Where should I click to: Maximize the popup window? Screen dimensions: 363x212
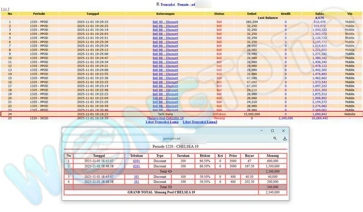[x=272, y=131]
